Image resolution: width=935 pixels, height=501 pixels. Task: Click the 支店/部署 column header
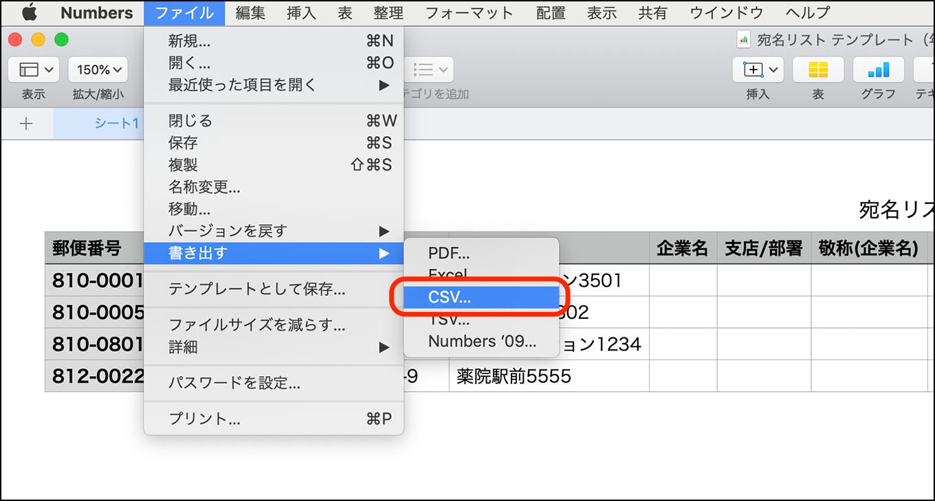click(764, 248)
